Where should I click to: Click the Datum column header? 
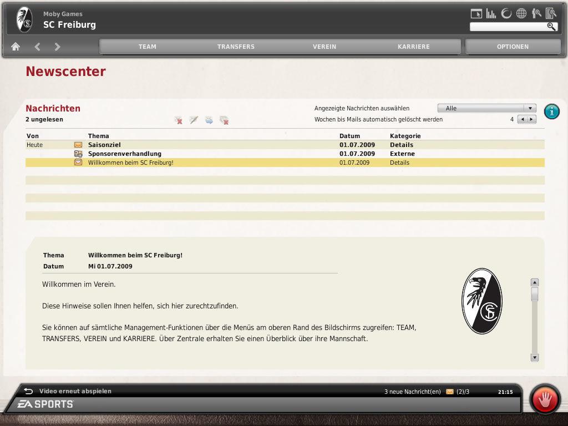tap(349, 136)
